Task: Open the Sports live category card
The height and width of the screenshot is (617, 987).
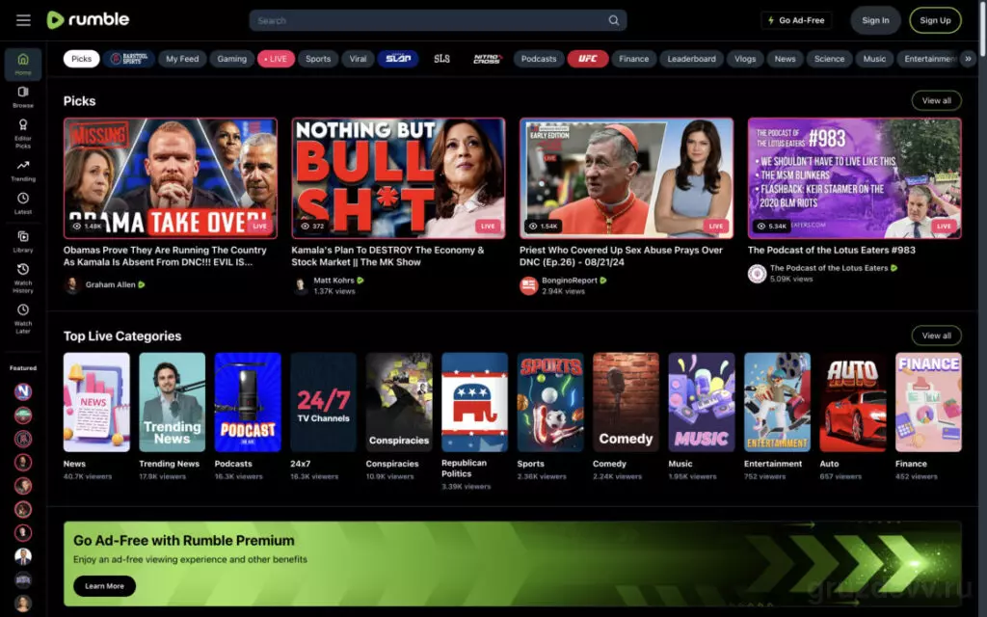Action: (550, 402)
